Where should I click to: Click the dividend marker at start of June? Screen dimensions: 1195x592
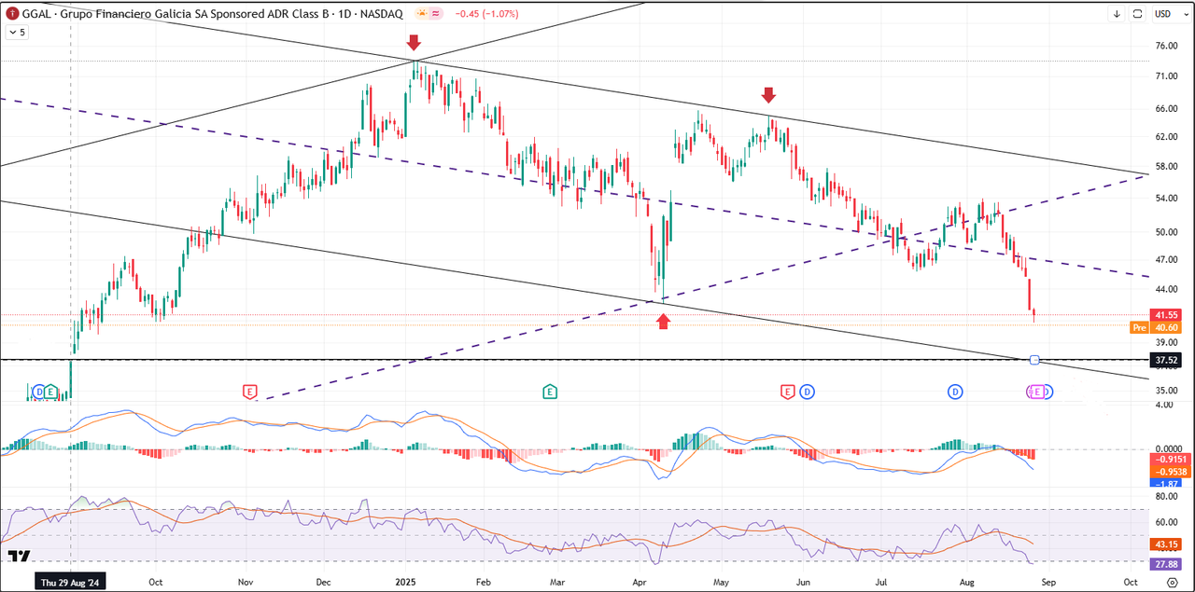tap(807, 392)
